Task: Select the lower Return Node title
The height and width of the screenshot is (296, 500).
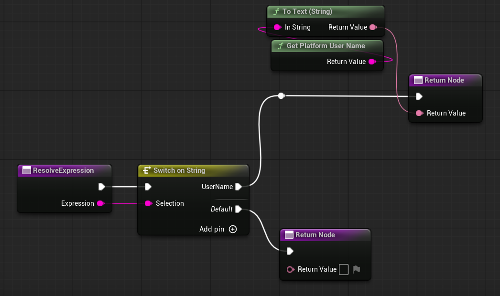Action: [x=315, y=235]
